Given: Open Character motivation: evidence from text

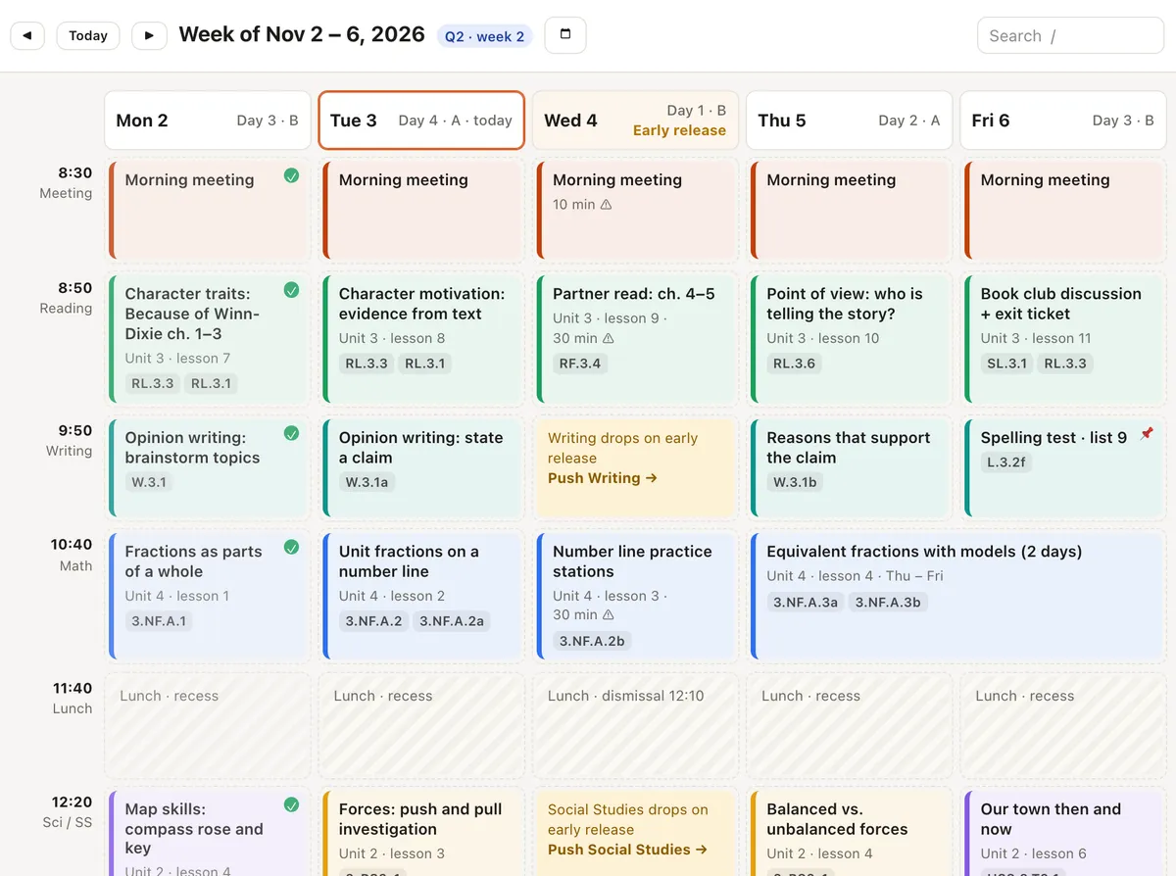Looking at the screenshot, I should (x=421, y=339).
